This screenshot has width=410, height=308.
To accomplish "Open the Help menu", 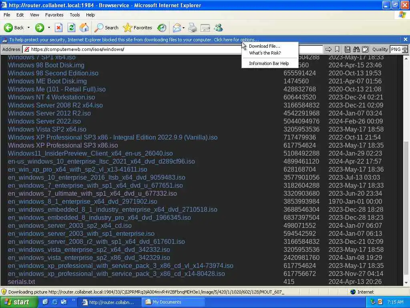I will 90,15.
